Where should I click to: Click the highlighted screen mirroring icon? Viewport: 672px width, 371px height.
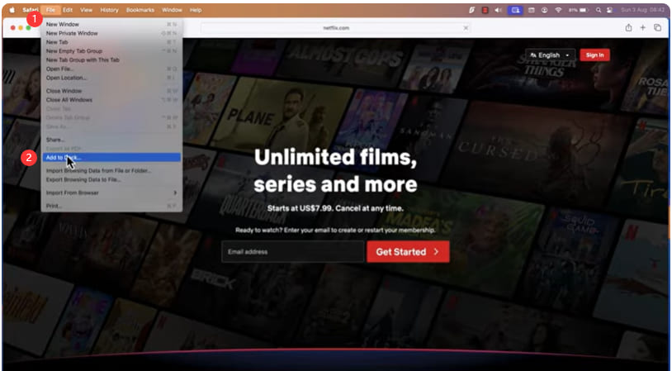click(515, 10)
